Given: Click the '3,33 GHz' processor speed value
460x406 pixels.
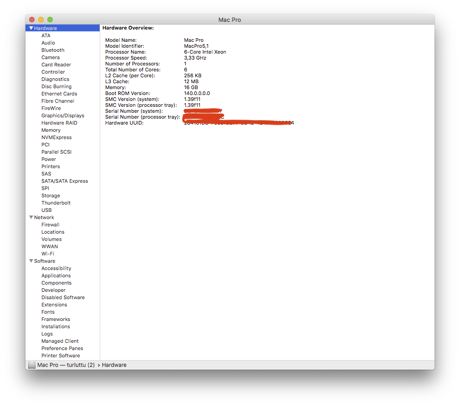Looking at the screenshot, I should (195, 58).
